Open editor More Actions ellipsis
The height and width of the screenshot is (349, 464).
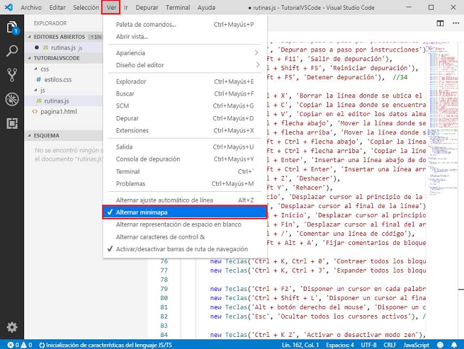pos(456,24)
